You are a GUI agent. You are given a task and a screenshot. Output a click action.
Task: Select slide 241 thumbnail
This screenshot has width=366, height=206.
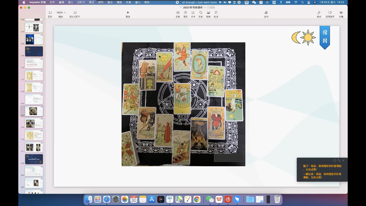[34, 76]
